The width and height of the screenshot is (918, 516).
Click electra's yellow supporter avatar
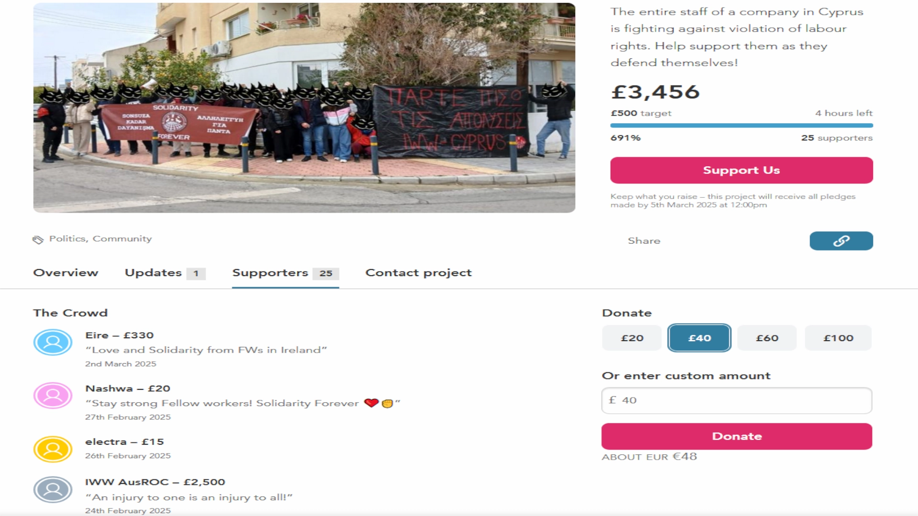point(53,449)
